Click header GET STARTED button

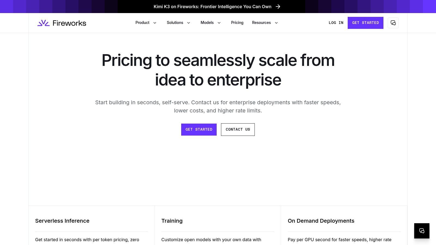coord(365,23)
